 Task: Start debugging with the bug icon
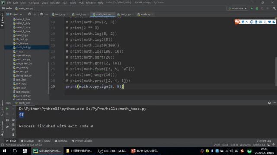click(257, 9)
